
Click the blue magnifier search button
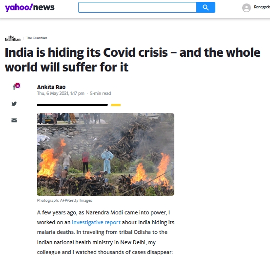pyautogui.click(x=206, y=7)
